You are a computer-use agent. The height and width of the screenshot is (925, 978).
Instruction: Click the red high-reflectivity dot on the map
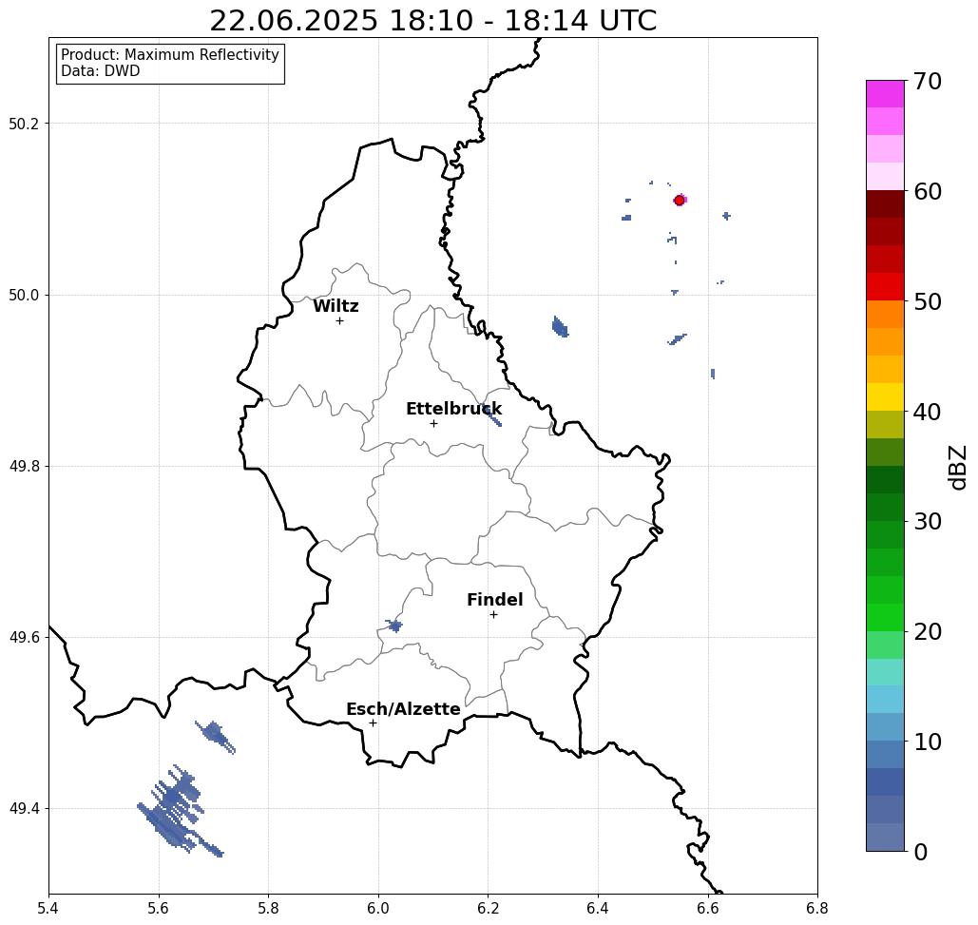[680, 201]
